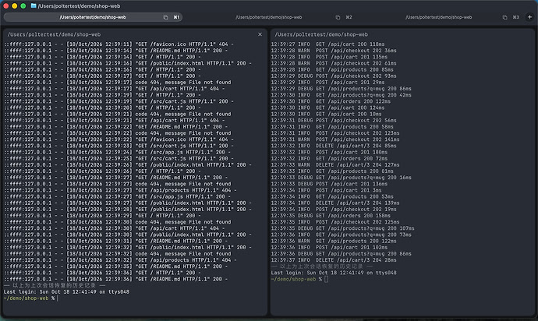Click 'DELETE /api/cart/3 204 28ms' log line
Image resolution: width=538 pixels, height=321 pixels.
pos(334,260)
